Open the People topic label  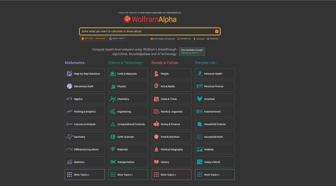(165, 74)
